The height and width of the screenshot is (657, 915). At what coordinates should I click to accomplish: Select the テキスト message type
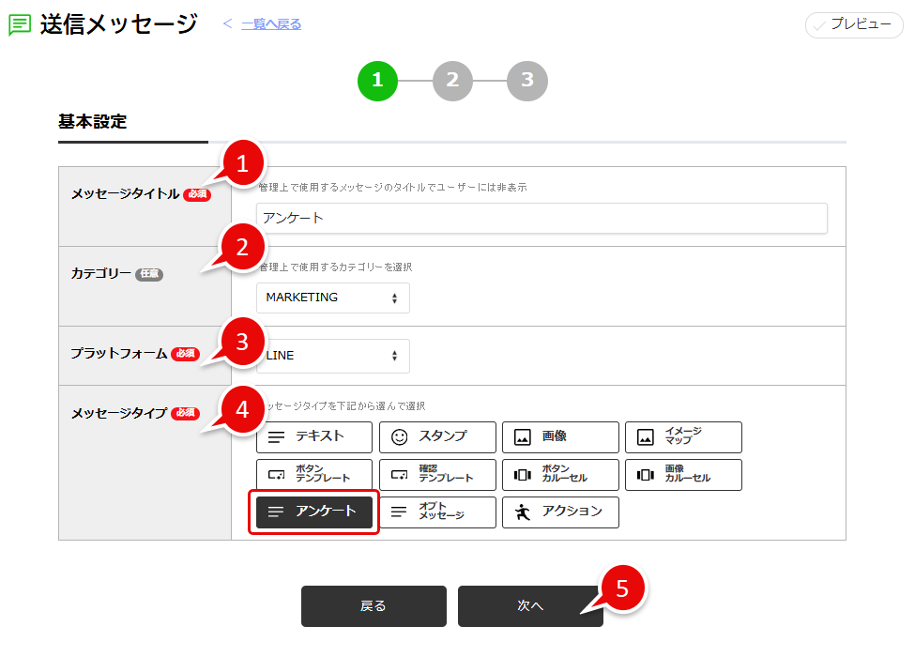point(314,436)
